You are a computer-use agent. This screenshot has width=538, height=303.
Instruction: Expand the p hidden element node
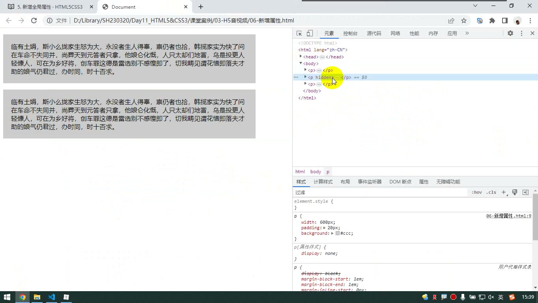pyautogui.click(x=305, y=77)
